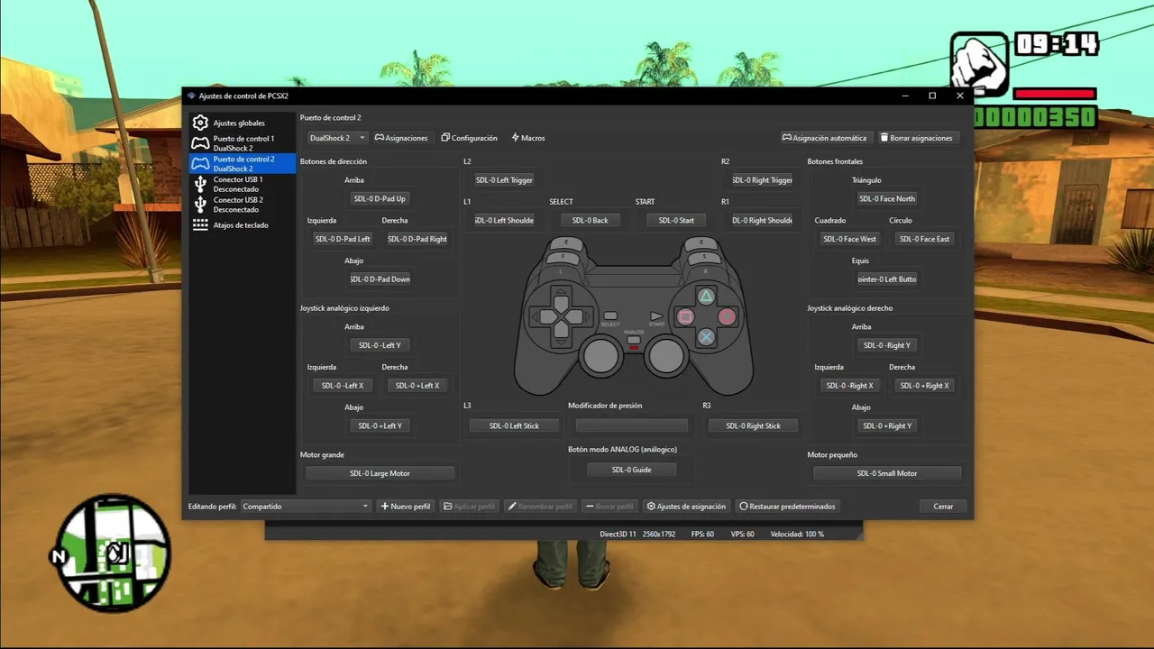The height and width of the screenshot is (649, 1154).
Task: Switch to the Configuración tab
Action: [x=470, y=138]
